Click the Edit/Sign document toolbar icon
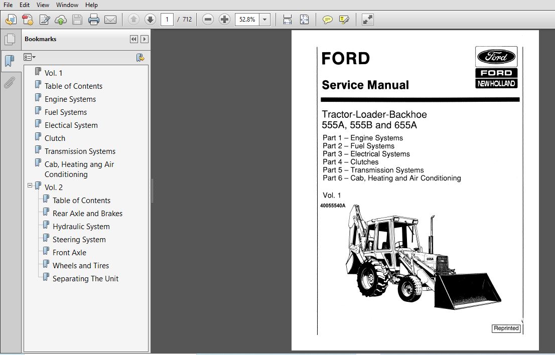Screen dimensions: 555x355 coord(44,20)
